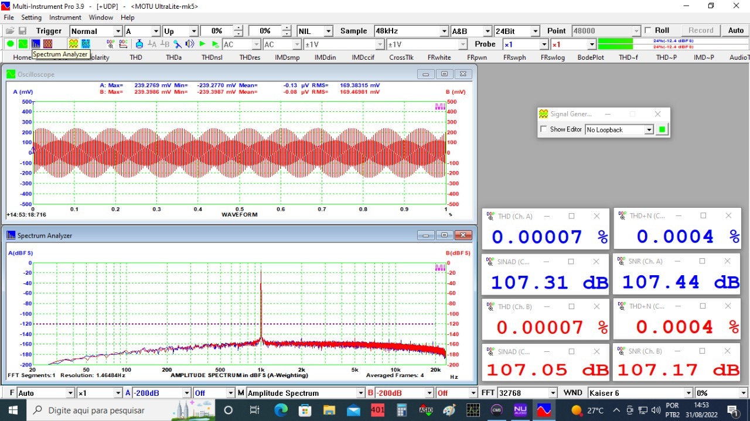Increase the first trigger 0% spinner
This screenshot has width=750, height=421.
tap(238, 28)
